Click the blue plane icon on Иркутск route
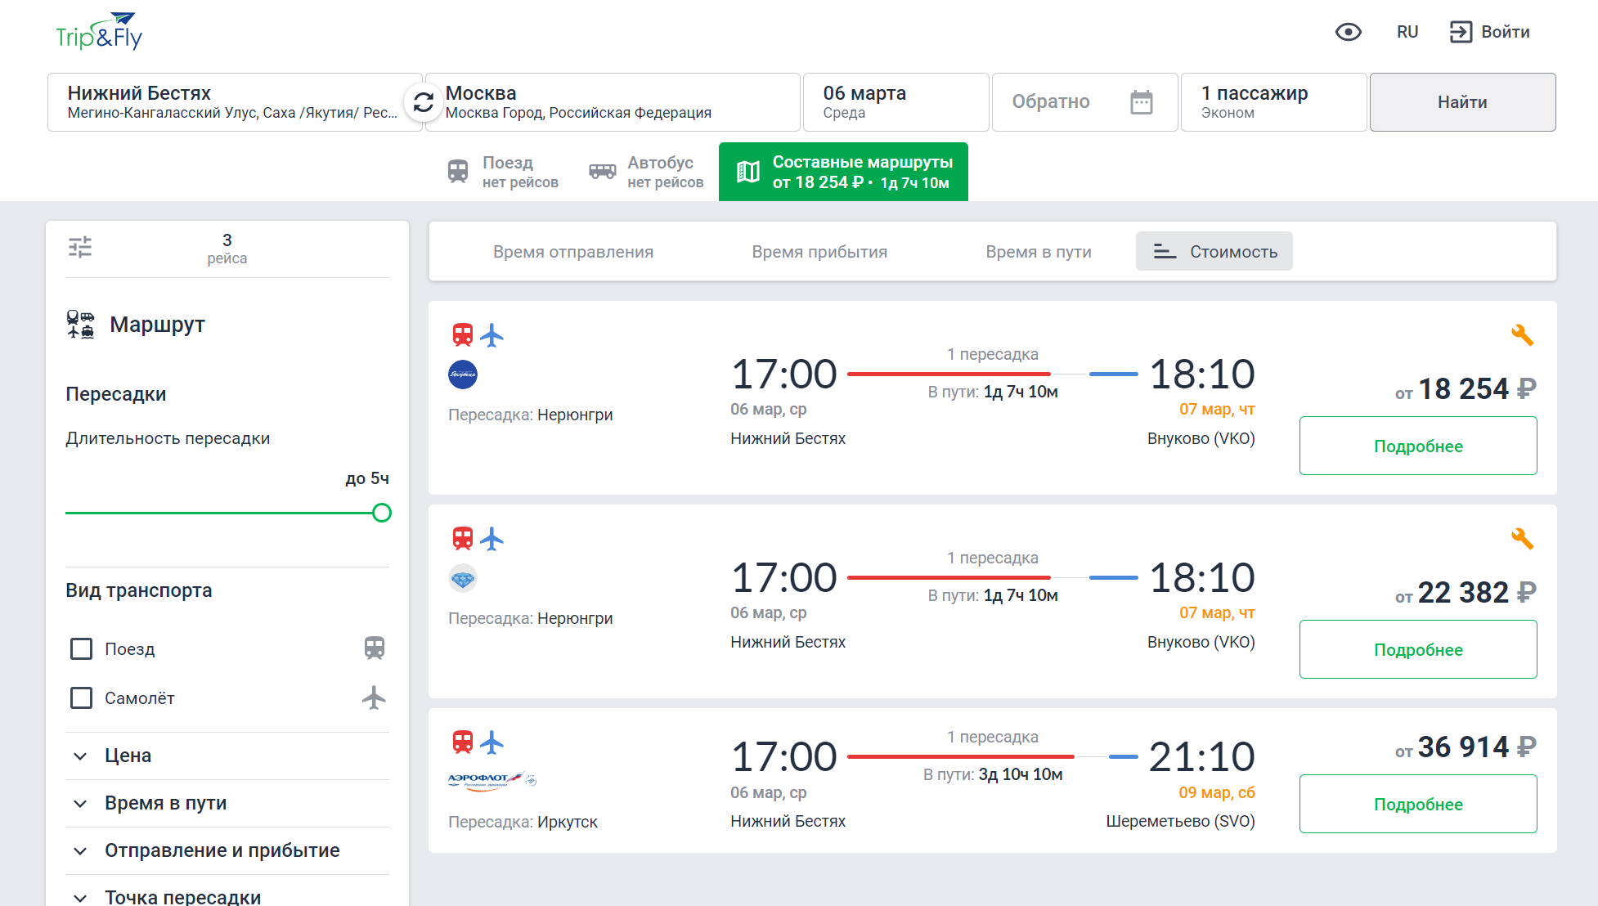Screen dimensions: 1598x906 coord(492,742)
